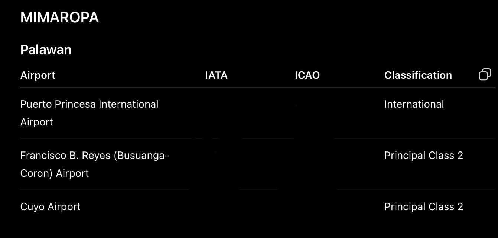
Task: Click the IATA column header
Action: (216, 75)
